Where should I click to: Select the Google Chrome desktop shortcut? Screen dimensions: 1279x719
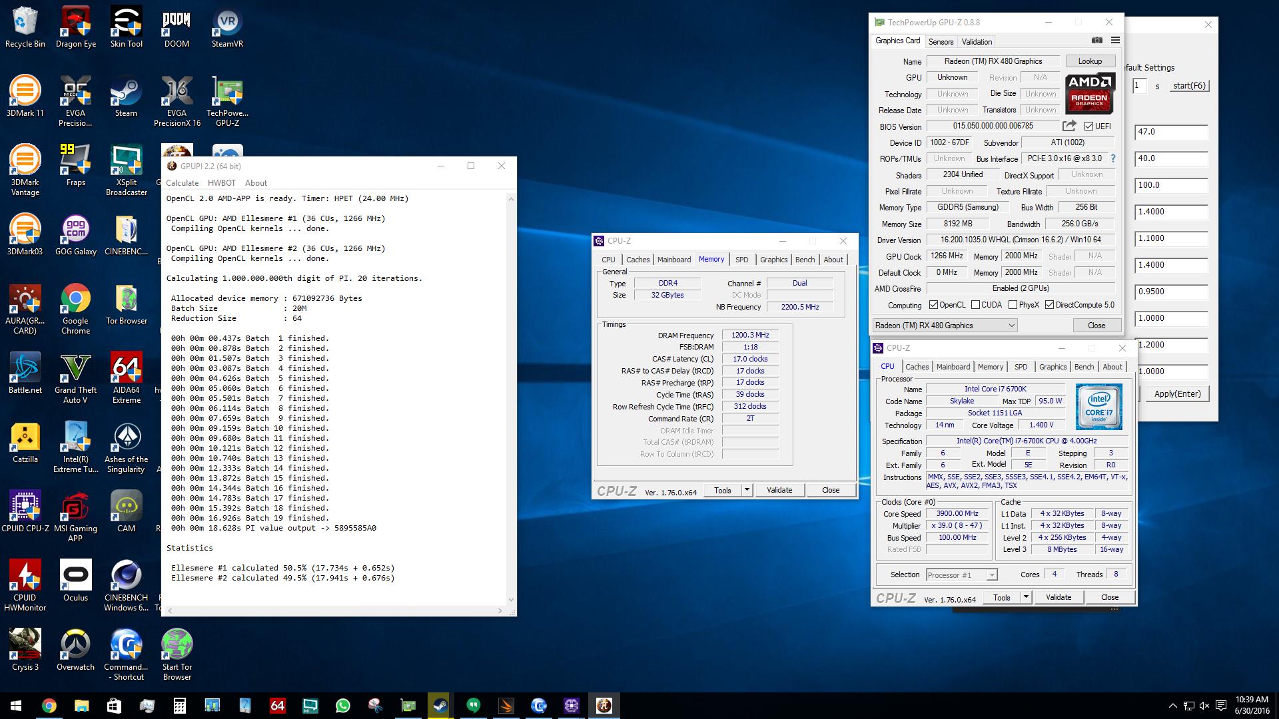point(76,310)
